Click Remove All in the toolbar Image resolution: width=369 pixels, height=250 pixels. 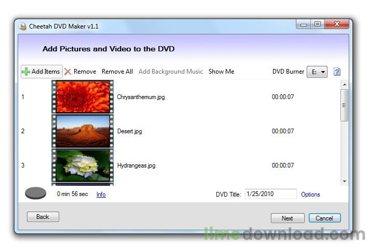[x=117, y=72]
